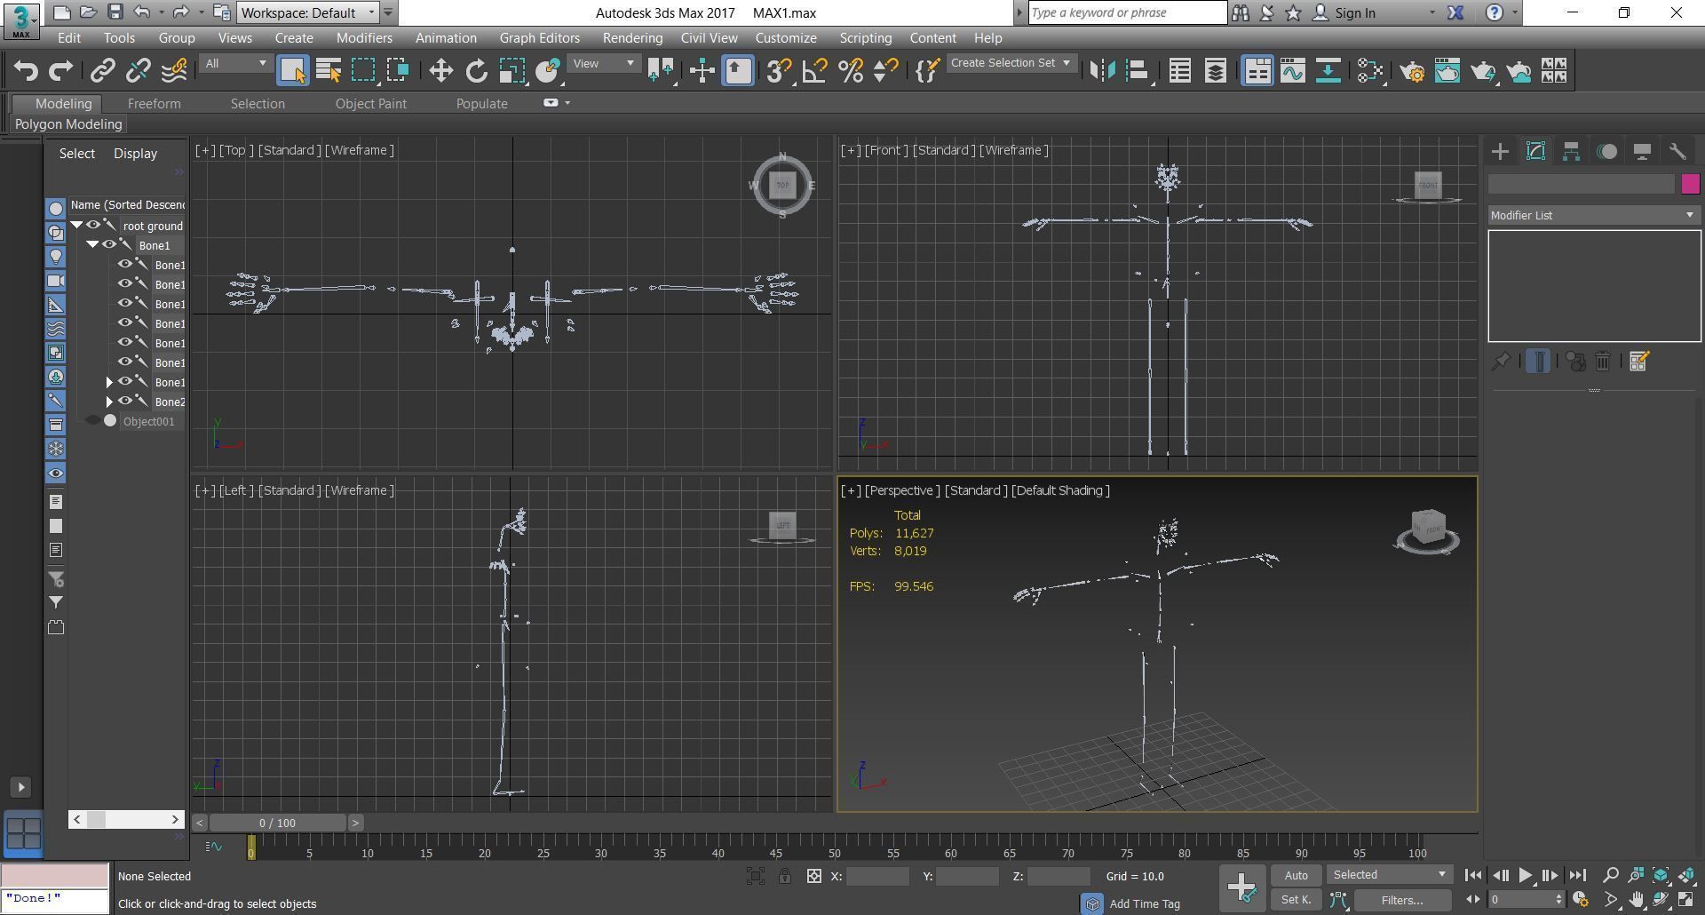This screenshot has height=915, width=1705.
Task: Click the Play Animation button
Action: click(x=1525, y=875)
